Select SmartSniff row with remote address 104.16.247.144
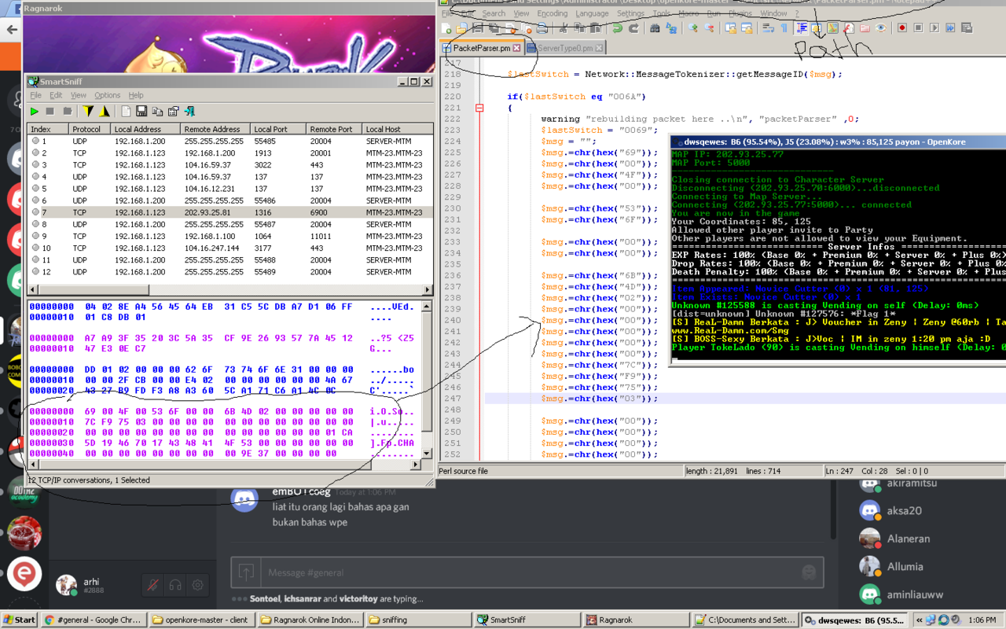 click(x=230, y=248)
